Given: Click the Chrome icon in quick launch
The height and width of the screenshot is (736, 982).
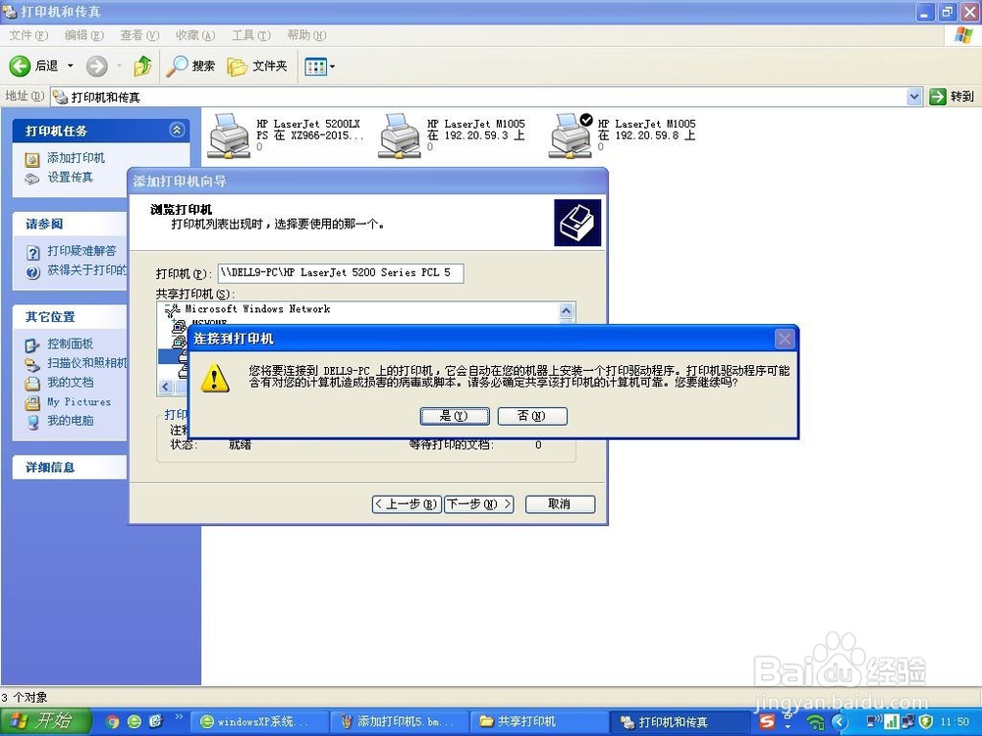Looking at the screenshot, I should coord(113,721).
